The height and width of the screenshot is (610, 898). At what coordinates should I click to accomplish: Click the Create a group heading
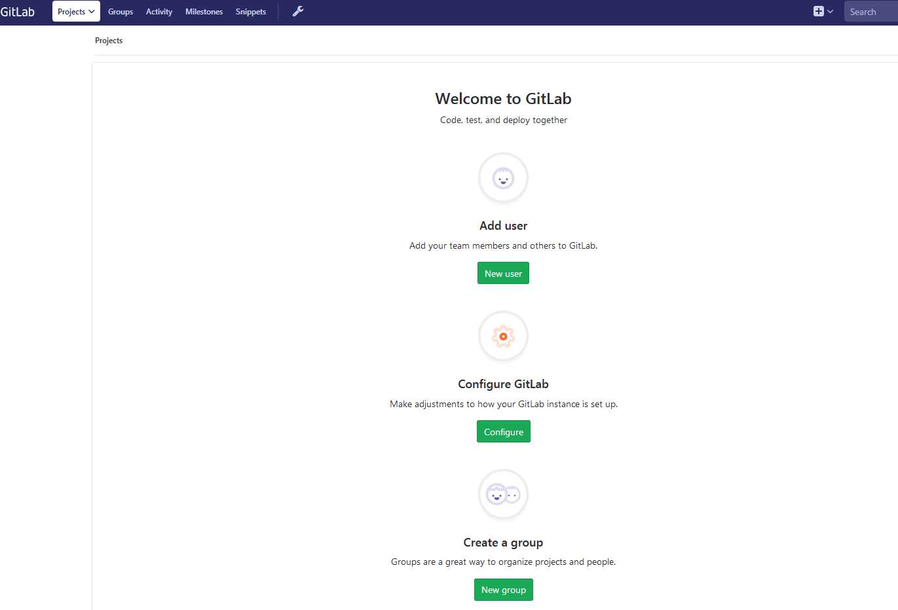coord(503,543)
